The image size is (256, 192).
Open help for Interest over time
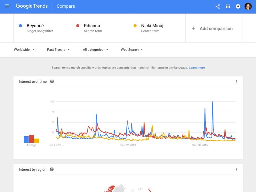coord(52,82)
